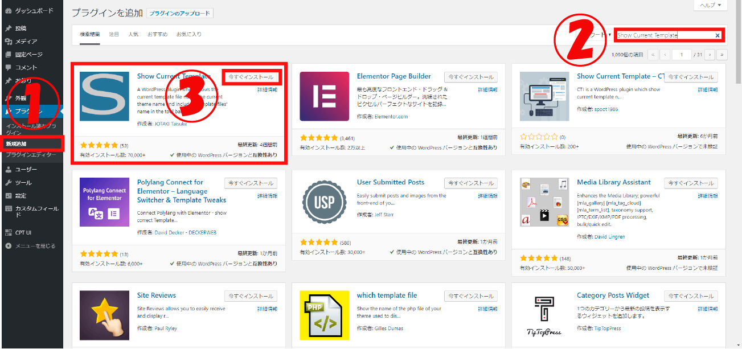The height and width of the screenshot is (349, 742).
Task: Click the Elementor Page Builder logo
Action: tap(324, 96)
